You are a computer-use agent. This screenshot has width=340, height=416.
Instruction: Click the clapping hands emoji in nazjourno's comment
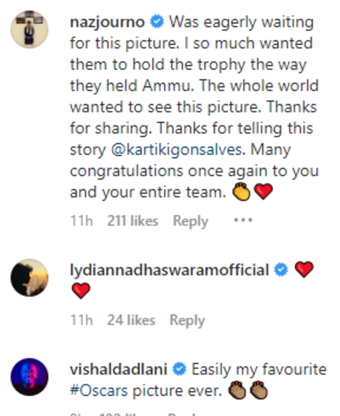tap(241, 192)
